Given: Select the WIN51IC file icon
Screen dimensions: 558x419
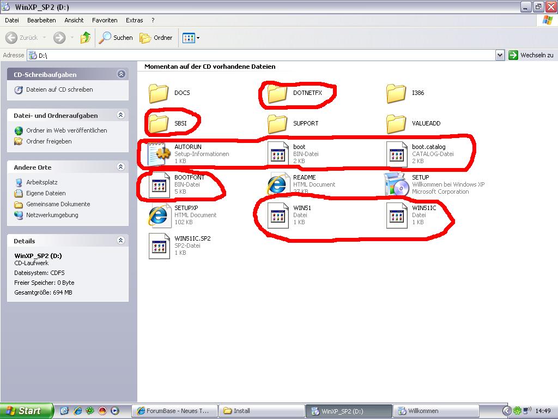Looking at the screenshot, I should coord(397,215).
